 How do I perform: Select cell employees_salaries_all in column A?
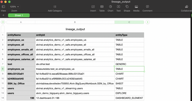pos(21,59)
